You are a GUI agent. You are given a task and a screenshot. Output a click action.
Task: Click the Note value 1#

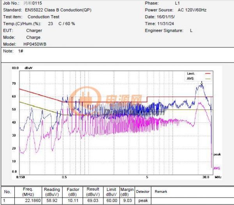[21, 51]
